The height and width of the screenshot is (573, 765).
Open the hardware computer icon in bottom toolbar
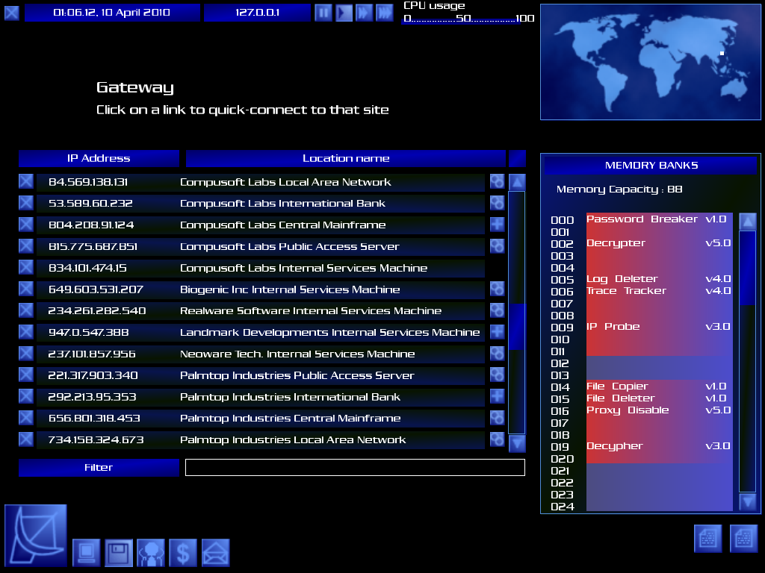point(87,553)
